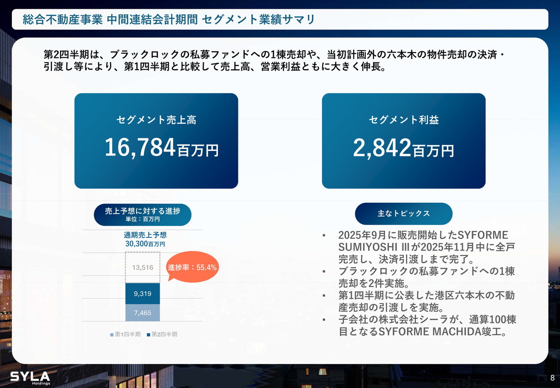Click the 第1四半期 legend color square

click(x=112, y=335)
